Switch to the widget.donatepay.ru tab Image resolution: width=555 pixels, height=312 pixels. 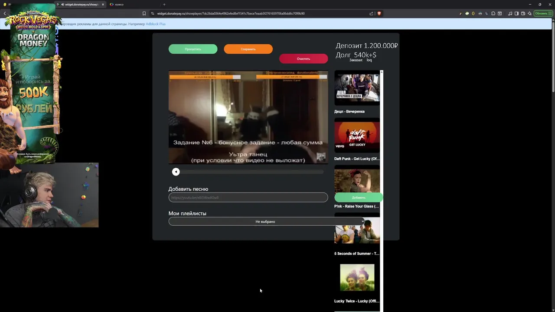pos(81,4)
